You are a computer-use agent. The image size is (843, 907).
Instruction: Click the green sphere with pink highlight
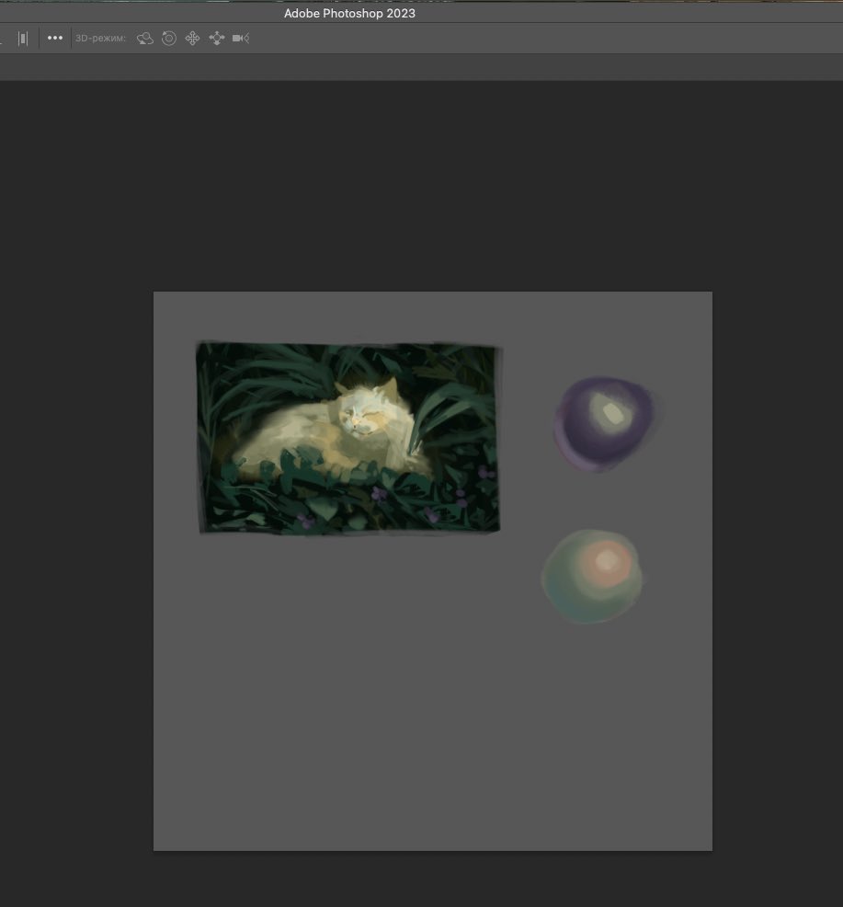tap(591, 576)
